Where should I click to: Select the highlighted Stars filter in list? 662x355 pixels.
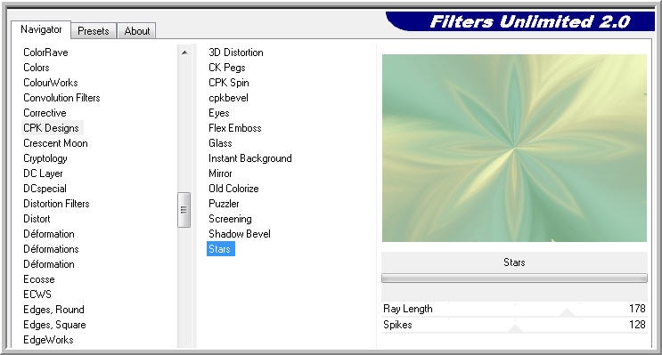[220, 249]
